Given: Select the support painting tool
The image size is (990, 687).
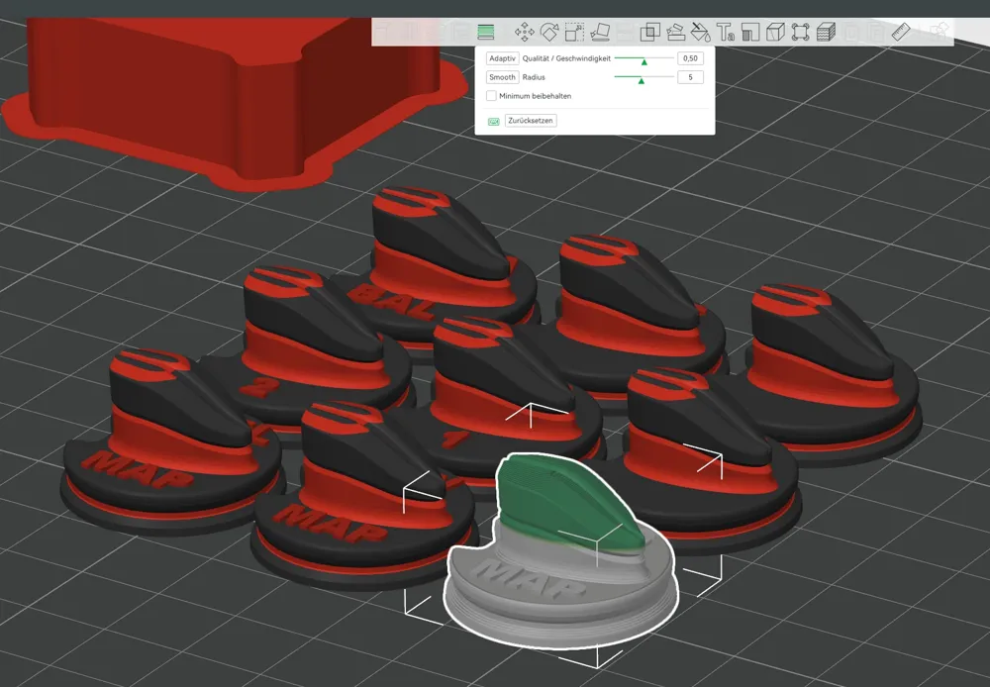Looking at the screenshot, I should (750, 32).
